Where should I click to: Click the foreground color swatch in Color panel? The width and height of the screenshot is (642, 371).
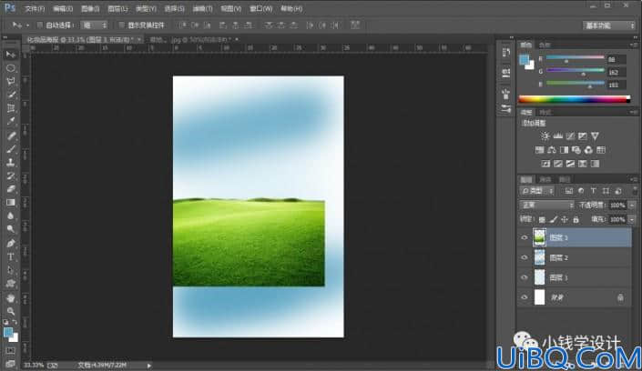click(525, 60)
